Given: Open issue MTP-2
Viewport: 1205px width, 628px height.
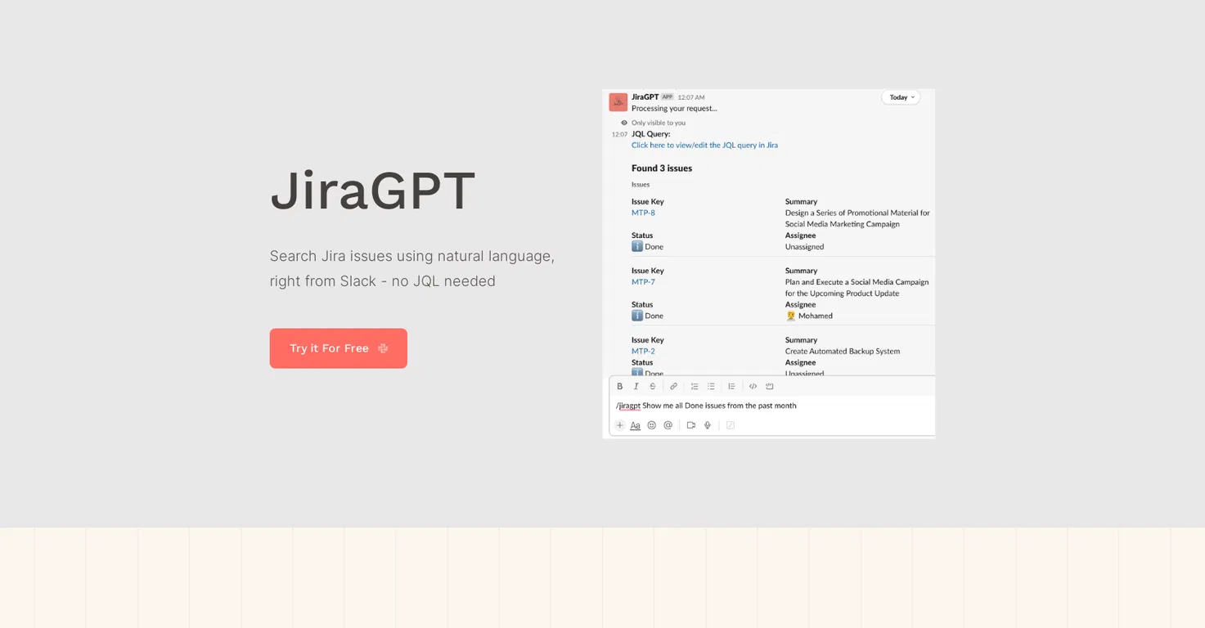Looking at the screenshot, I should pos(643,352).
